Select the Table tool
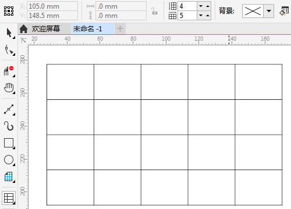 coord(9,198)
